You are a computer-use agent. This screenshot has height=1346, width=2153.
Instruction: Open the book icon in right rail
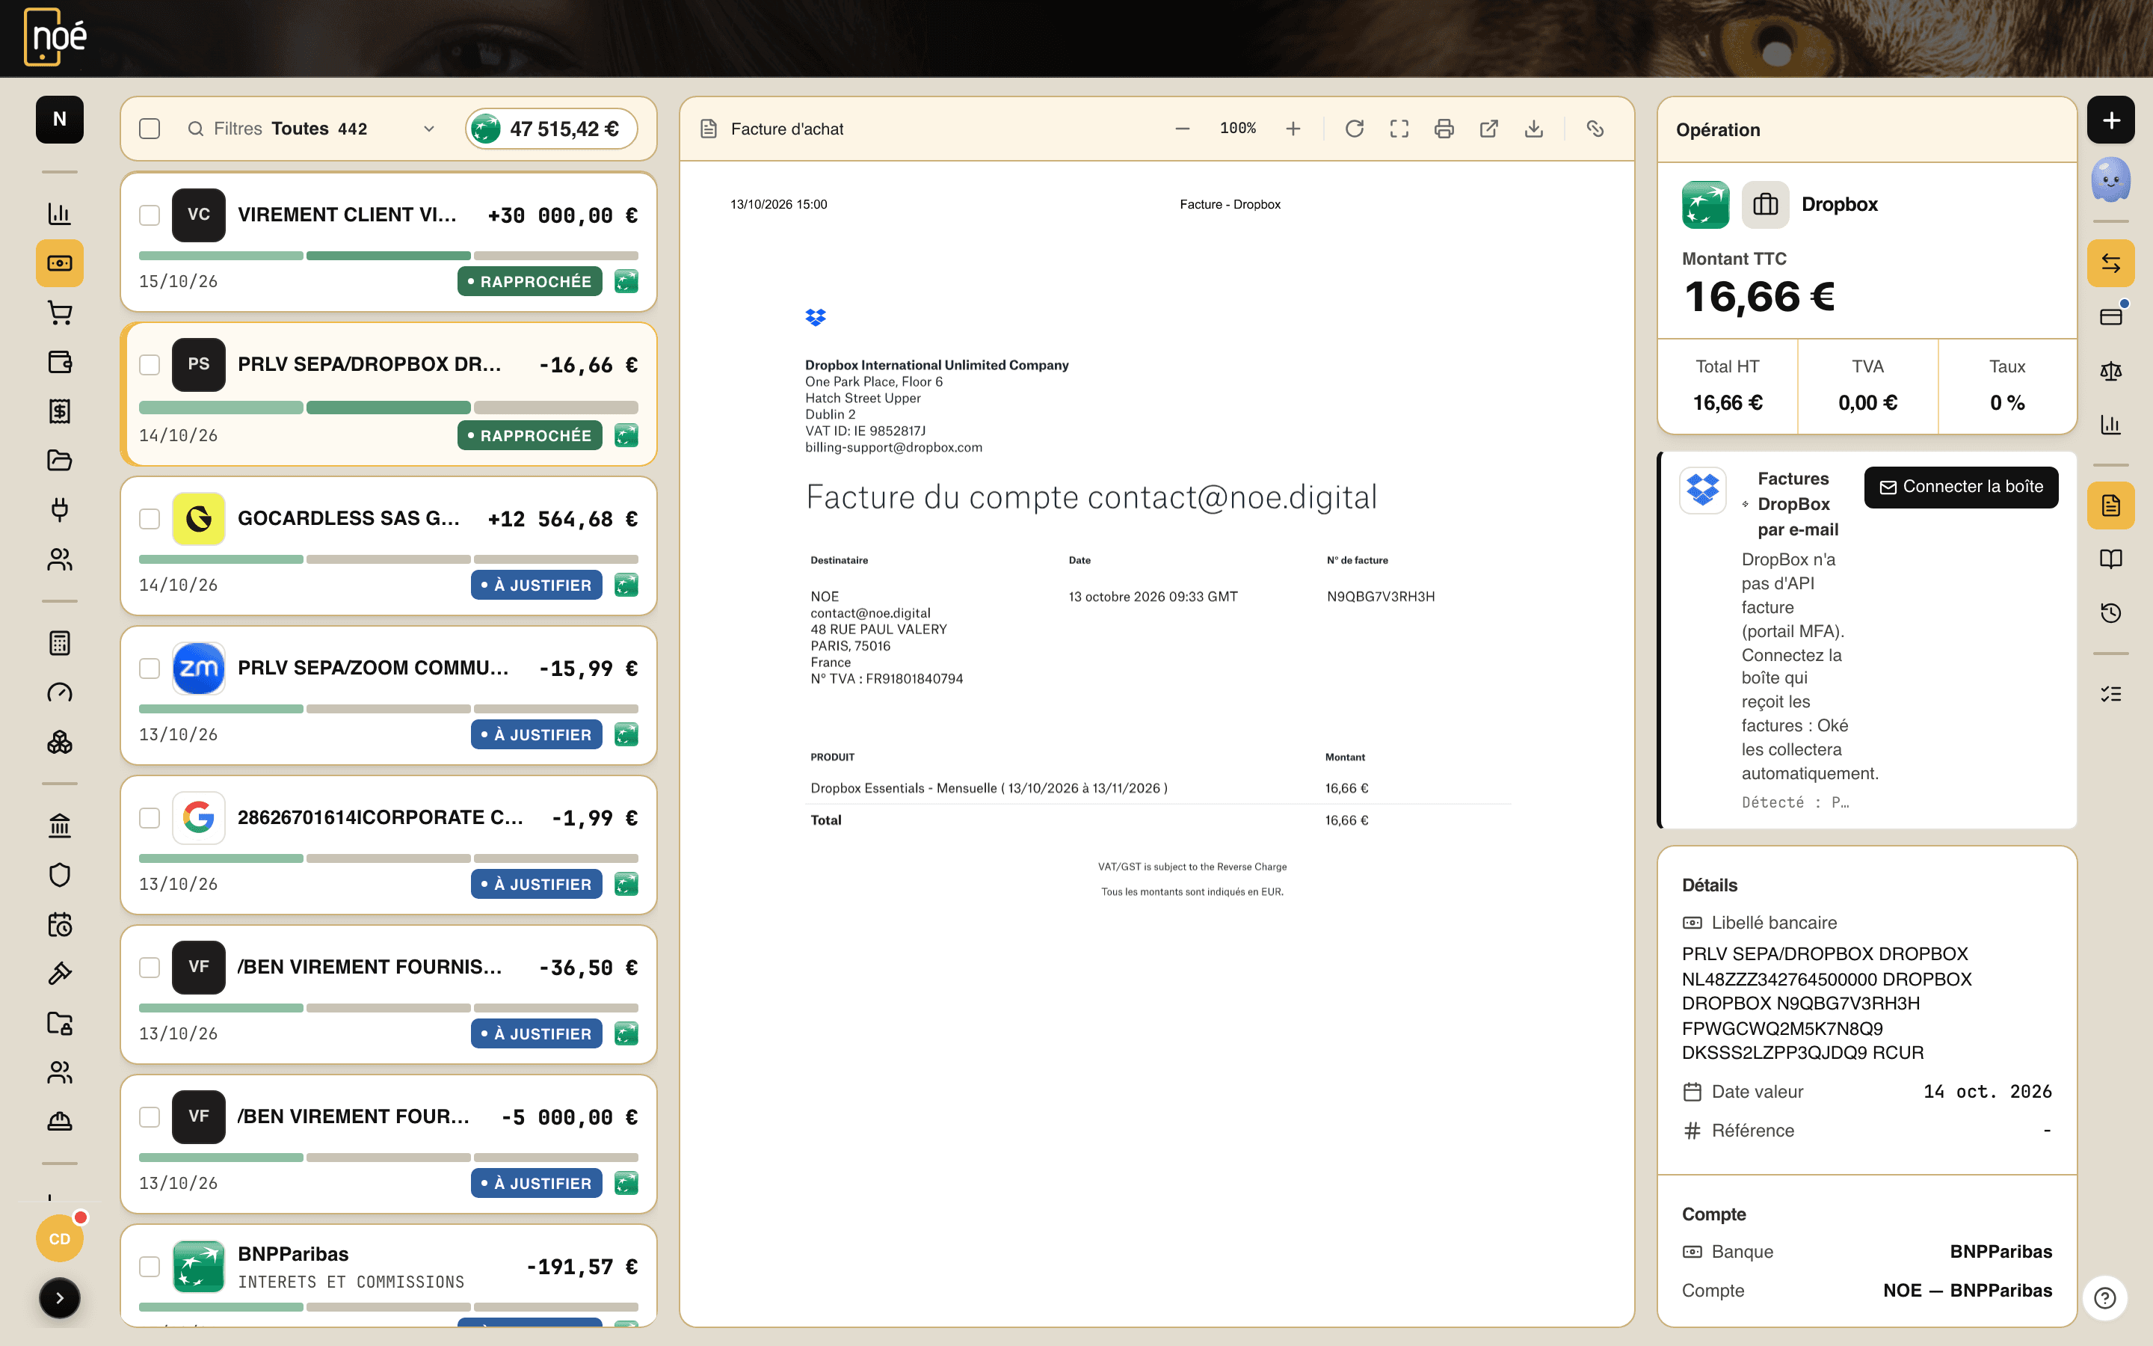click(x=2111, y=559)
